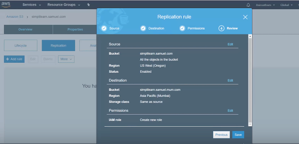Click the Review step number 4 icon
The image size is (299, 144).
pos(221,28)
